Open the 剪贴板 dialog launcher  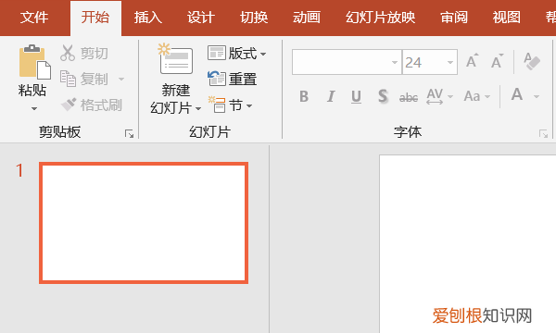pos(129,134)
